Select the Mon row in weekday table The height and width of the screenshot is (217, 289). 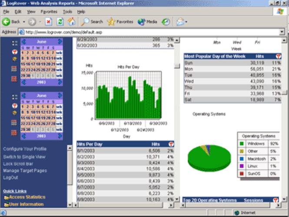coord(233,69)
